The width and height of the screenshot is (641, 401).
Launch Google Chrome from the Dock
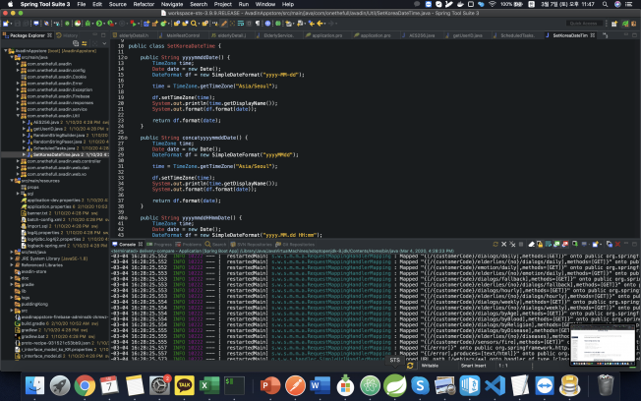85,384
